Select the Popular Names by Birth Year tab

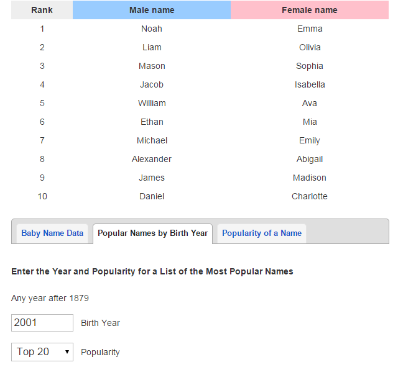coord(152,233)
